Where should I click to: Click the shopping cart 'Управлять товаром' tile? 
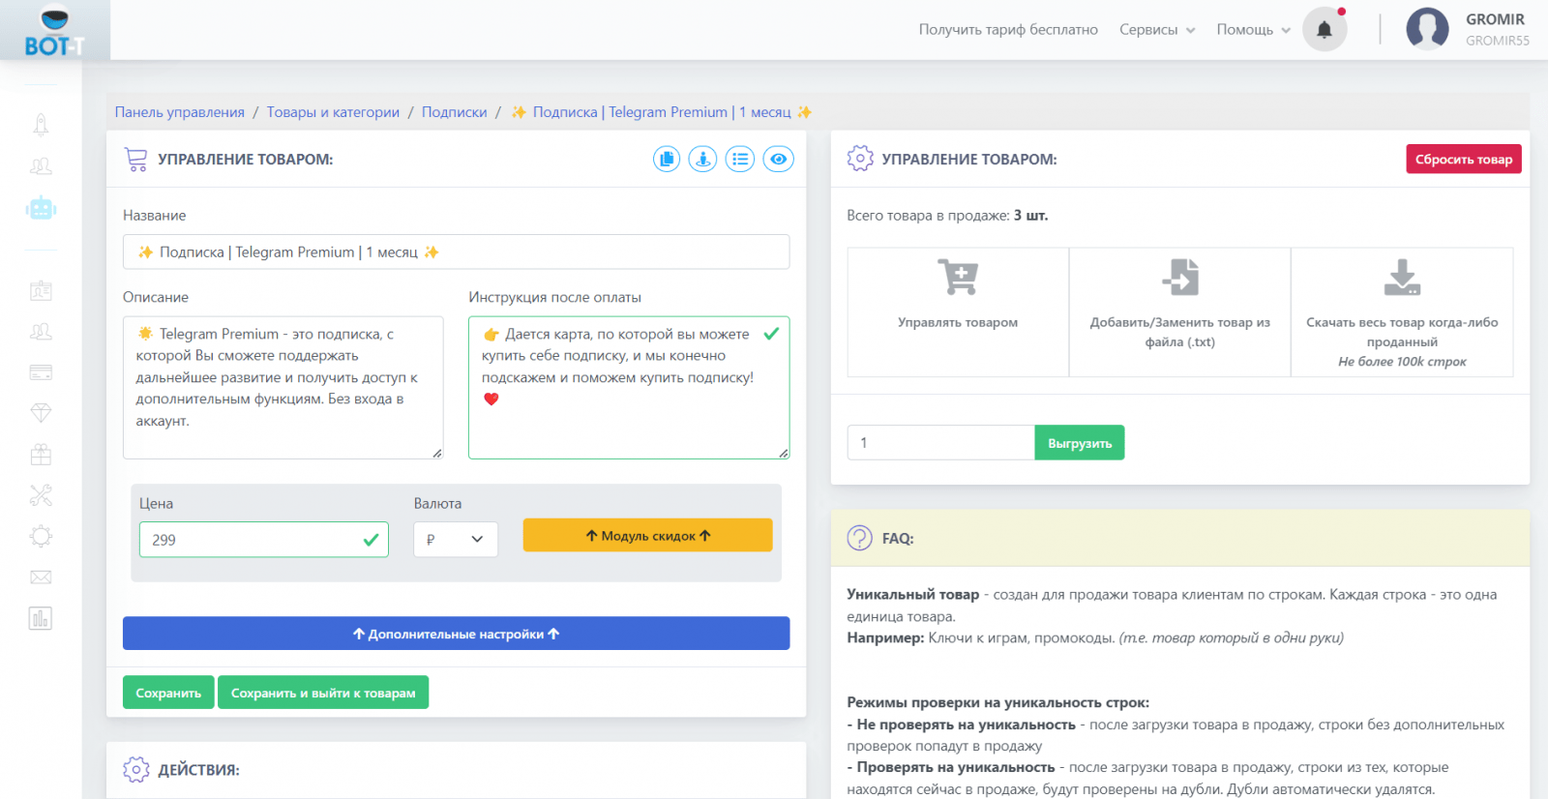(x=958, y=311)
